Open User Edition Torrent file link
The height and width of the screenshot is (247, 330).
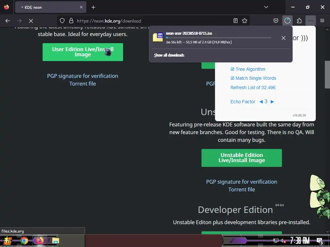82,84
